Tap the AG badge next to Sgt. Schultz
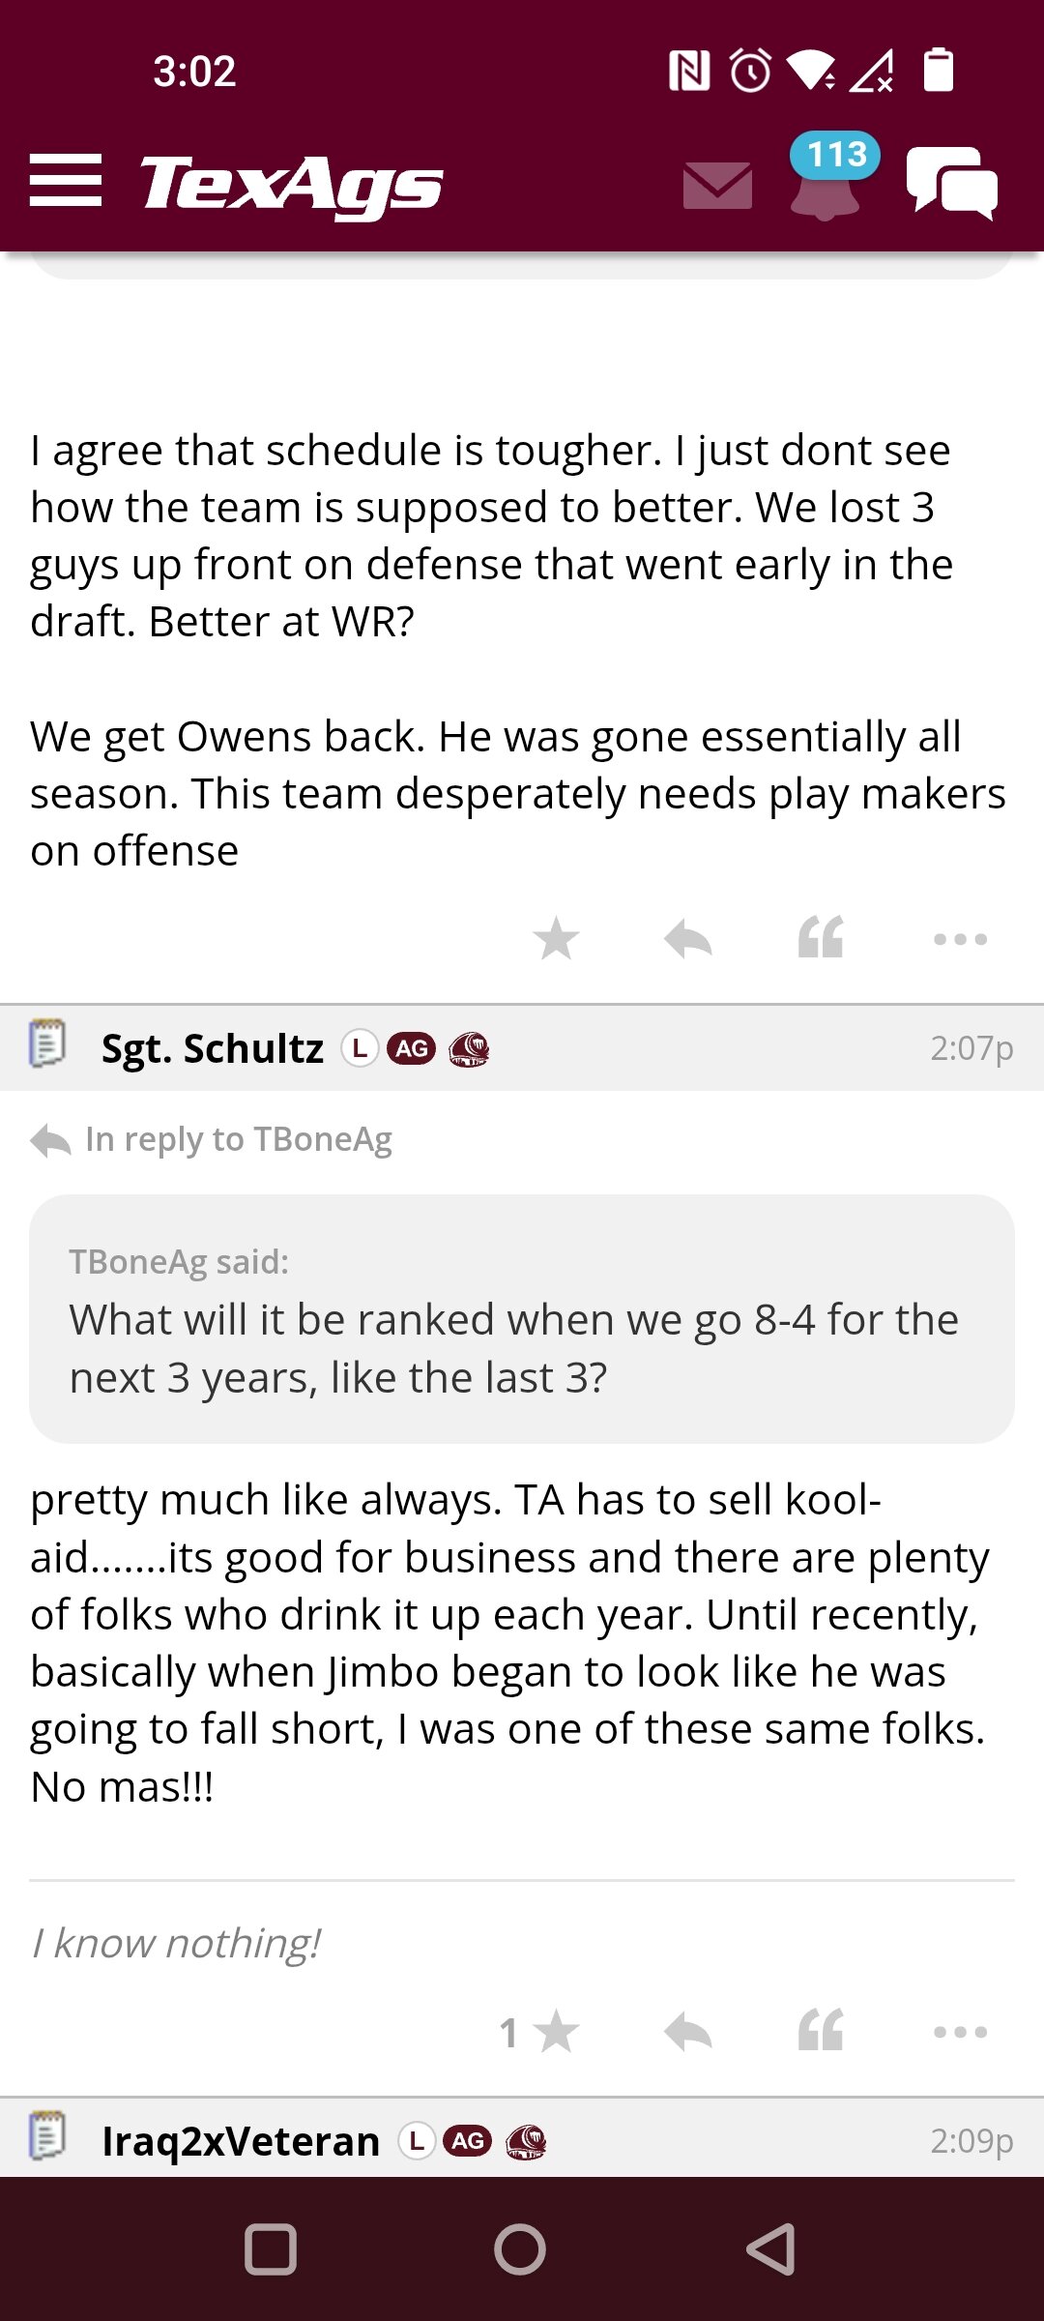 click(x=412, y=1048)
